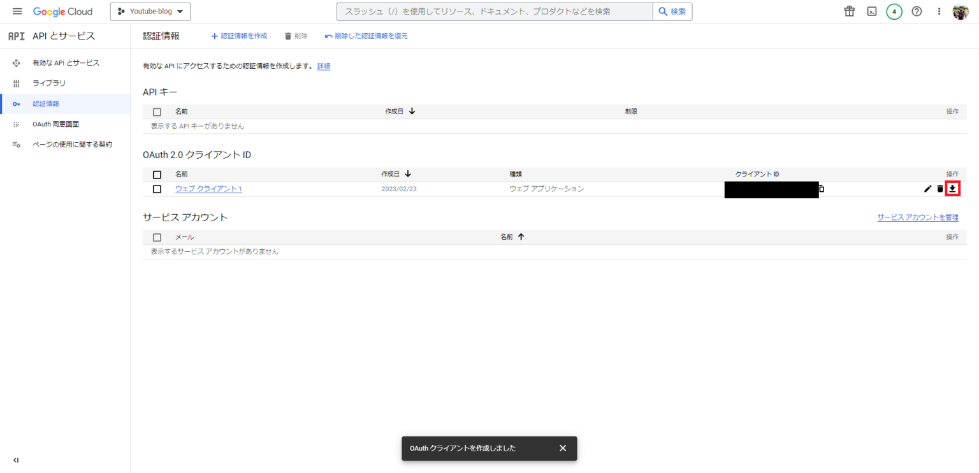979x473 pixels.
Task: Click the gift offers icon
Action: click(849, 11)
